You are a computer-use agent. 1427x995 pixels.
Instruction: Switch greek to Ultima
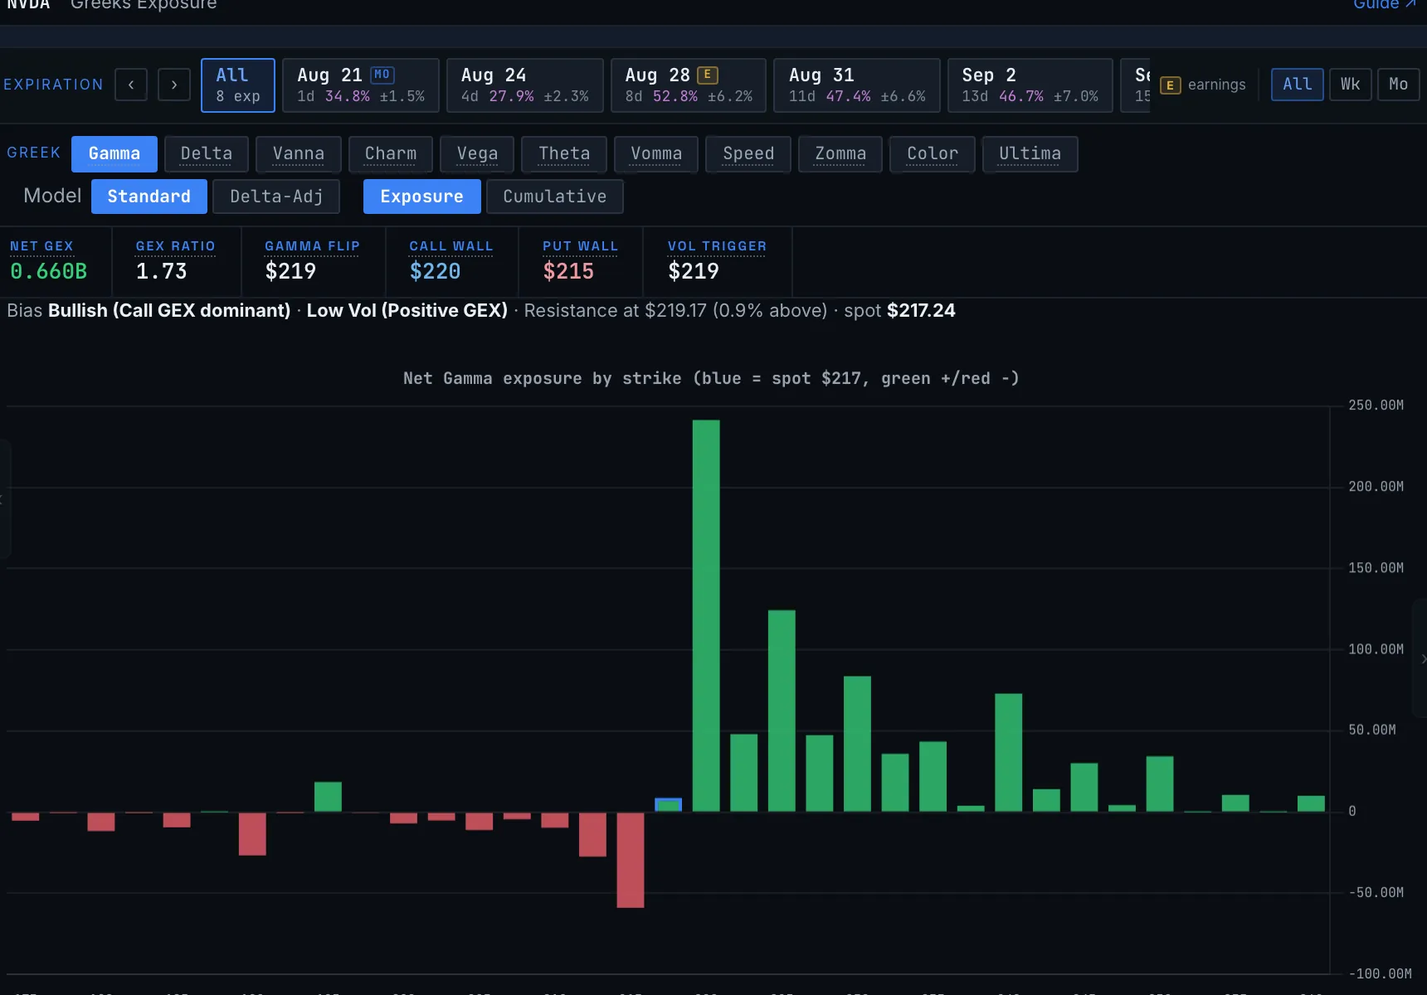pyautogui.click(x=1030, y=154)
